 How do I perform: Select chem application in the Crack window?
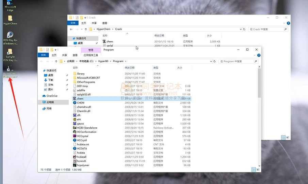[x=110, y=41]
